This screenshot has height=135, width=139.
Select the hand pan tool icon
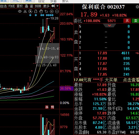pyautogui.click(x=41, y=11)
